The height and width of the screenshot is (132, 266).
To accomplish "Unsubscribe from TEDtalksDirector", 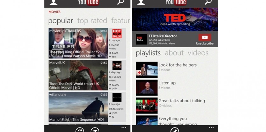I will (205, 39).
